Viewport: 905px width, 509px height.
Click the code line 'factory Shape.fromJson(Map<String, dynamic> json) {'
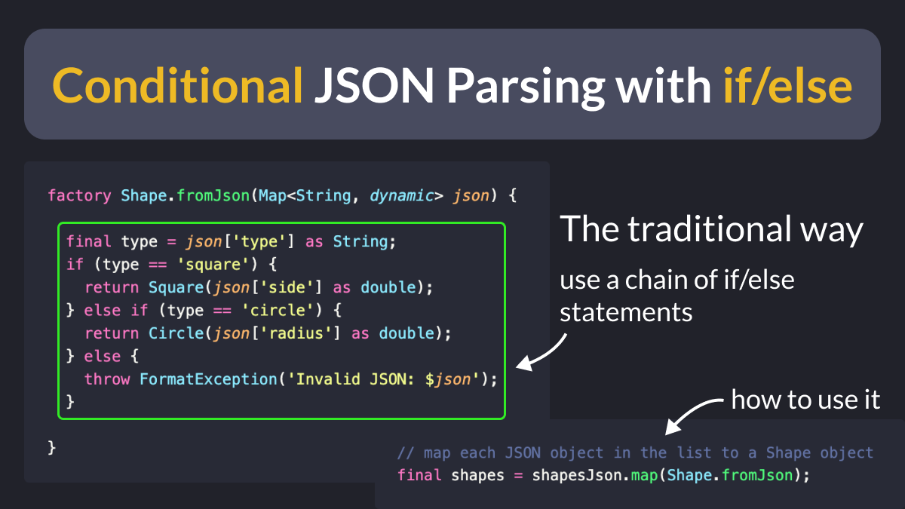[x=282, y=196]
